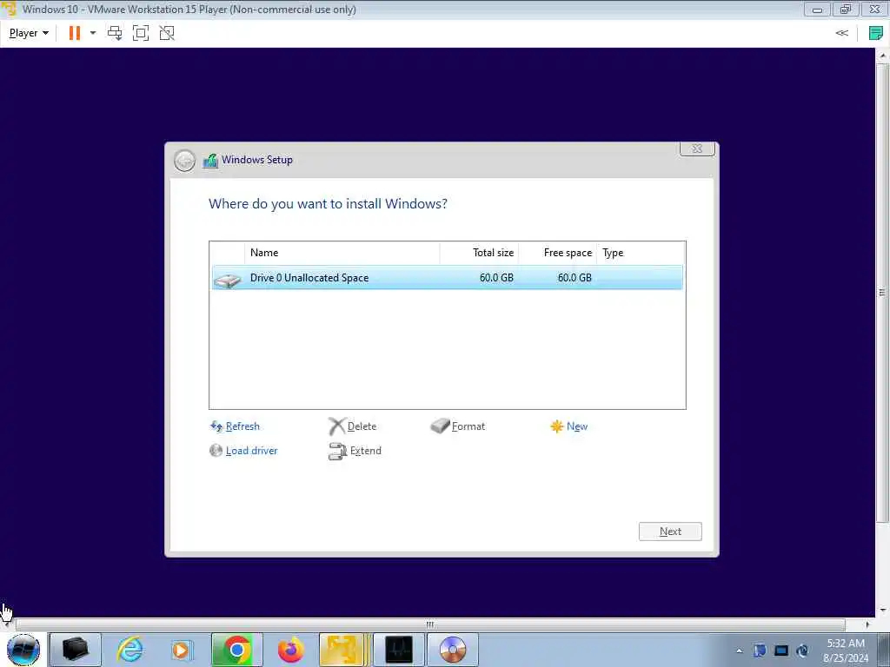
Task: Click the Unity mode toolbar icon
Action: 167,33
